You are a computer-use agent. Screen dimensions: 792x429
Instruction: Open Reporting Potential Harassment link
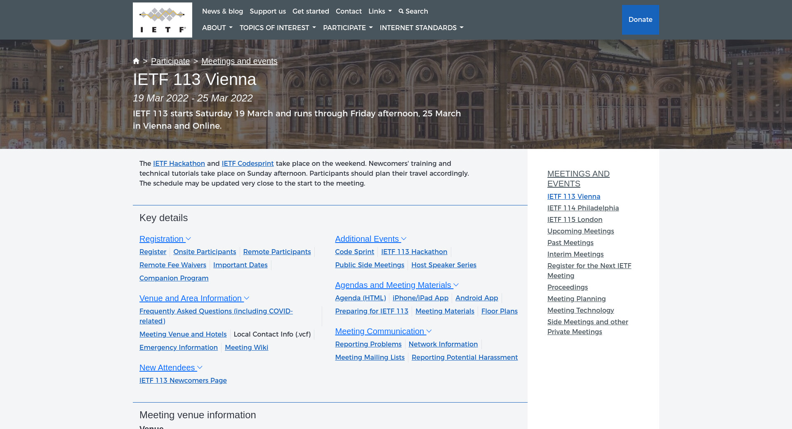tap(464, 357)
